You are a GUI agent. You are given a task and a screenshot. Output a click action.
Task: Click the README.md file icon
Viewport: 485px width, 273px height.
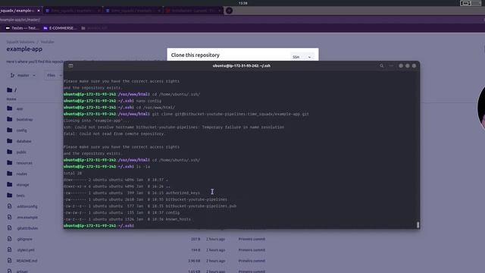point(10,260)
